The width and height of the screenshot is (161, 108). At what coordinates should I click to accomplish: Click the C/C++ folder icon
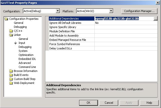tap(11, 31)
